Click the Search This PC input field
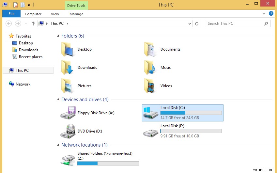The height and width of the screenshot is (173, 277). [x=238, y=24]
